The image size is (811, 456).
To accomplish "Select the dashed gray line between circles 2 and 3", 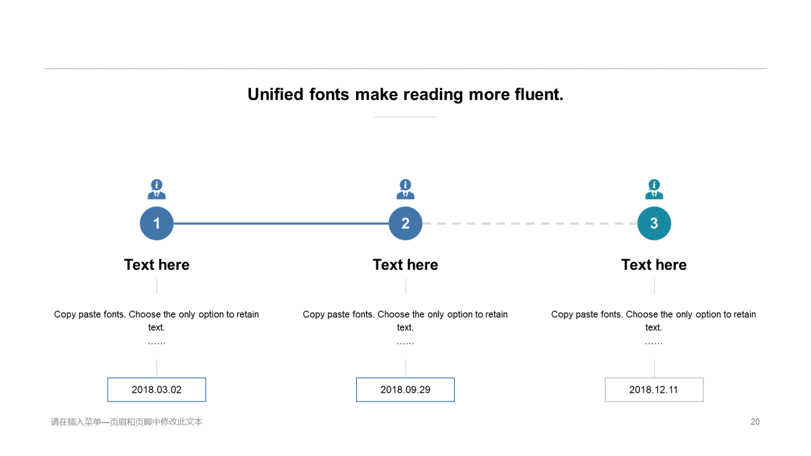I will (530, 224).
